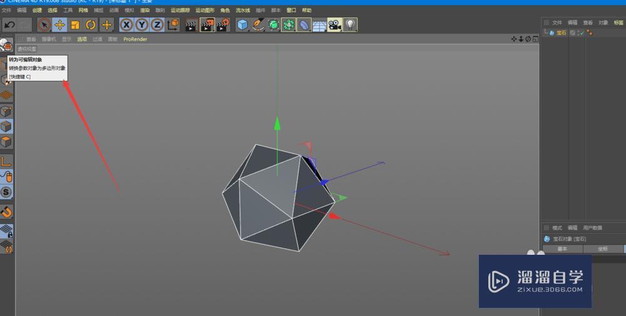Open 窗口 menu
This screenshot has height=316, width=626.
(292, 11)
